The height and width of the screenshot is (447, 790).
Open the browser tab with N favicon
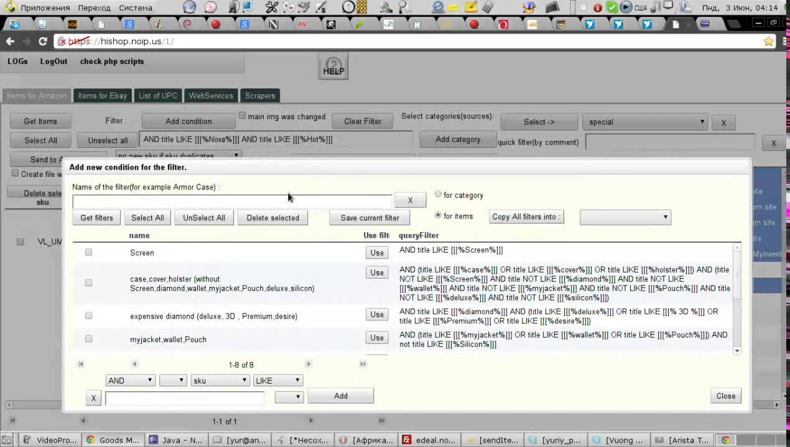(273, 25)
